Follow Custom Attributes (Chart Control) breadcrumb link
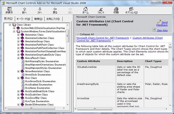 coord(147,38)
